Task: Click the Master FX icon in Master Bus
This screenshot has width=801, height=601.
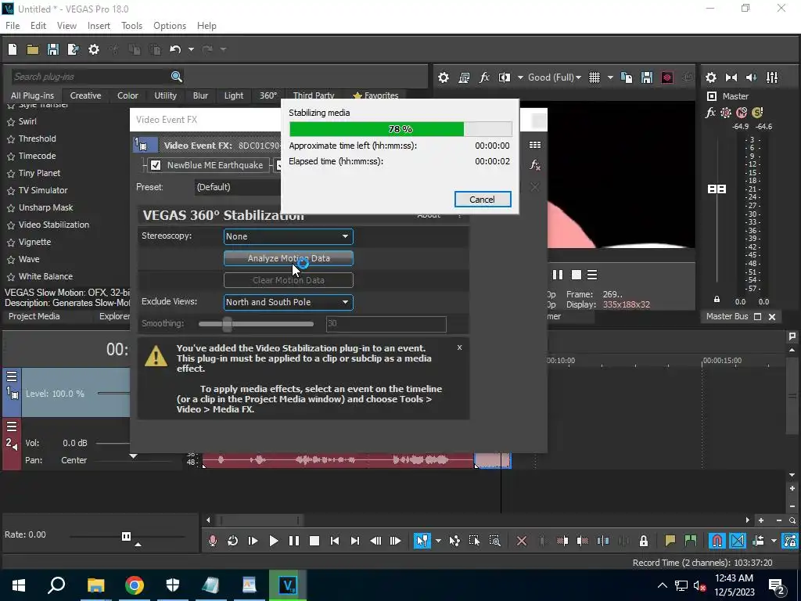Action: point(710,113)
